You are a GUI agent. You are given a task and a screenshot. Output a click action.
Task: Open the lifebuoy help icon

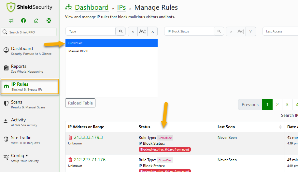49,20
